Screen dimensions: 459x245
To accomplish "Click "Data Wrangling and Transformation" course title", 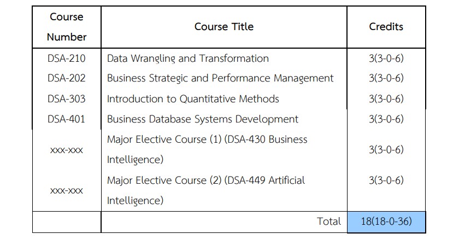I will (x=187, y=58).
